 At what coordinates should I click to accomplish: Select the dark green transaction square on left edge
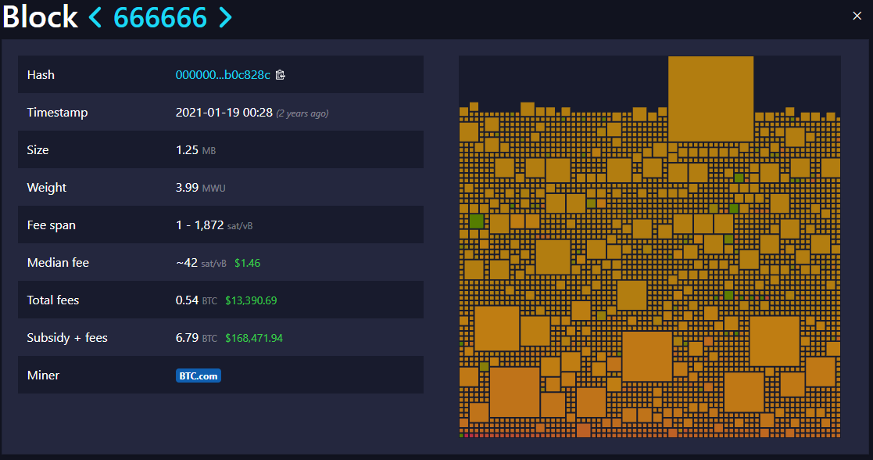[x=476, y=221]
